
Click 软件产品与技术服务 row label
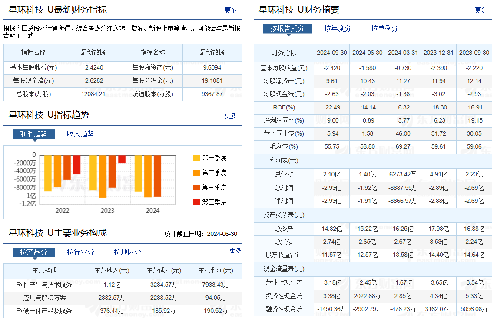[45, 285]
